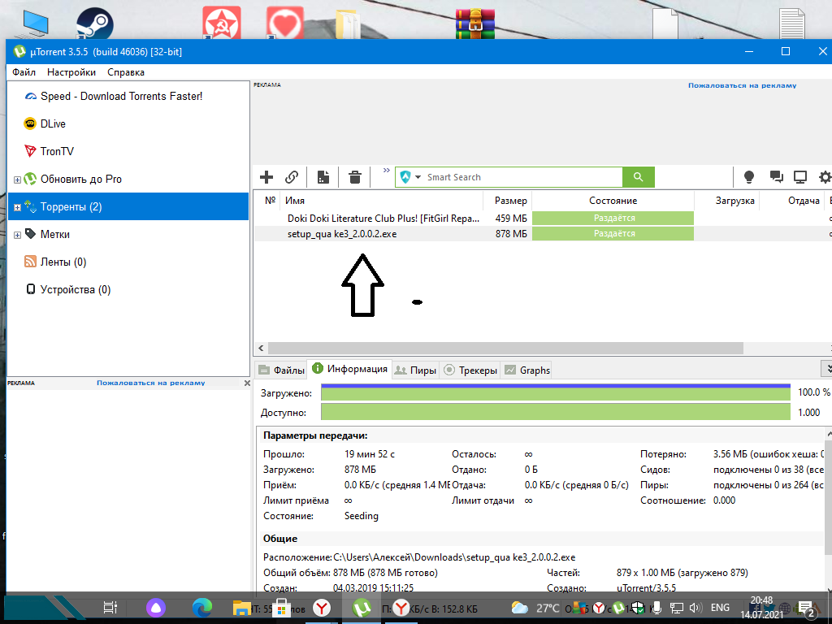The width and height of the screenshot is (832, 624).
Task: Click the Расположение file path text
Action: coord(454,557)
